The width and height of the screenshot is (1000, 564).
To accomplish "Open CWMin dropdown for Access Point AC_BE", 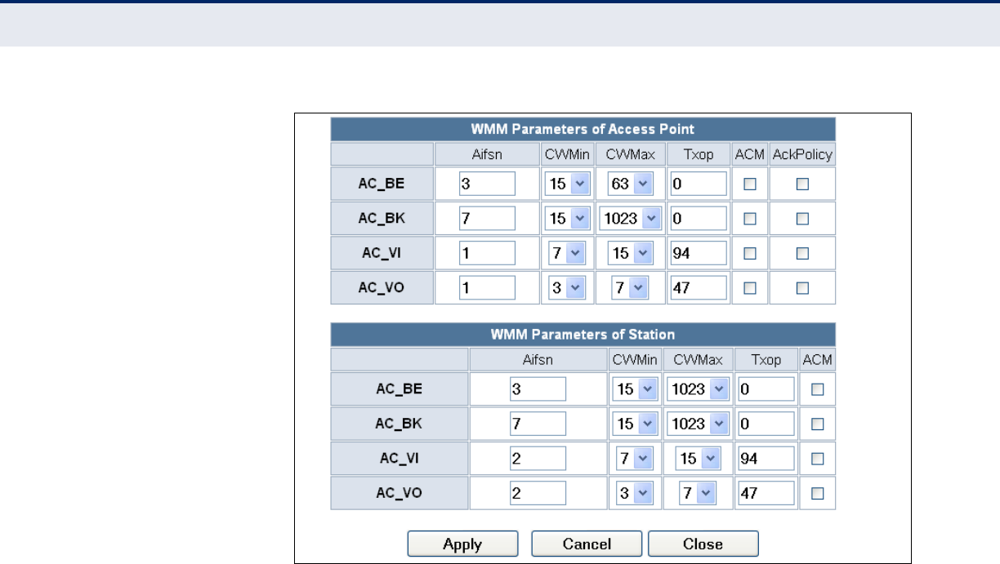I will click(x=567, y=184).
